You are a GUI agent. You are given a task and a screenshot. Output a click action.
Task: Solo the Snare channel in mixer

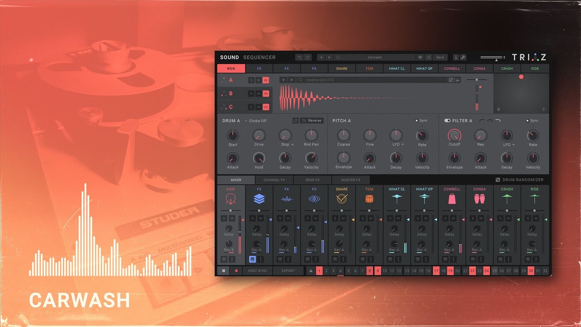pyautogui.click(x=335, y=218)
